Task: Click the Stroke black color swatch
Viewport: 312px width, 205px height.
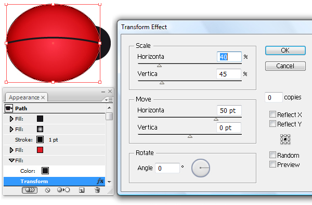Action: (40, 139)
